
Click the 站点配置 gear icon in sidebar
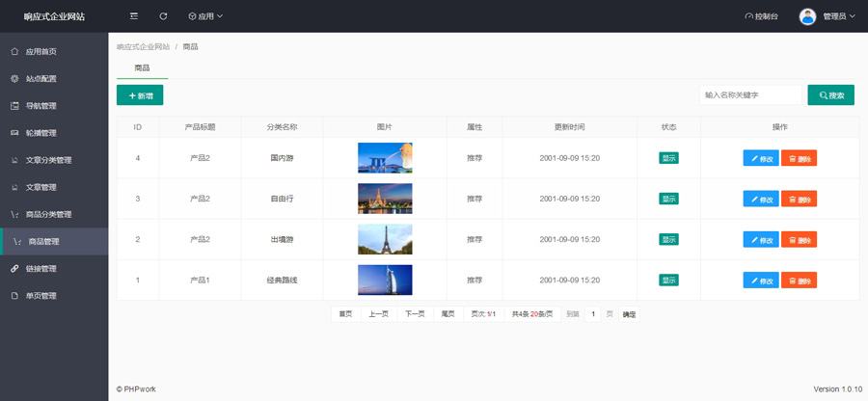click(x=15, y=79)
